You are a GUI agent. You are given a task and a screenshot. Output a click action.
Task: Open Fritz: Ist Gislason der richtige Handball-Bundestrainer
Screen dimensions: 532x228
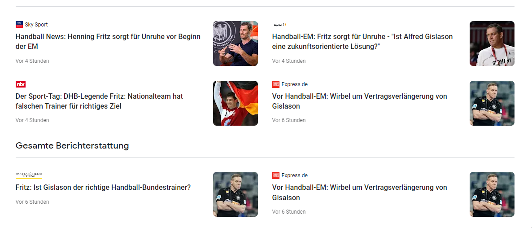tap(103, 187)
